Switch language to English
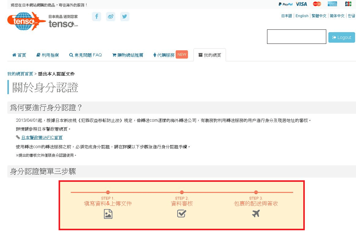 pyautogui.click(x=302, y=16)
